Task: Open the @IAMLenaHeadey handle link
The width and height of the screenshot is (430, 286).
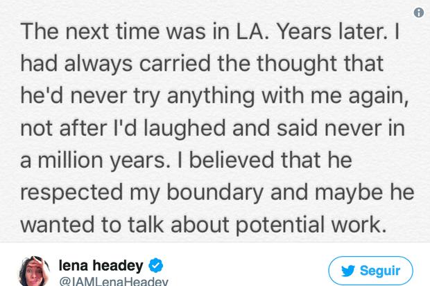Action: (x=114, y=282)
